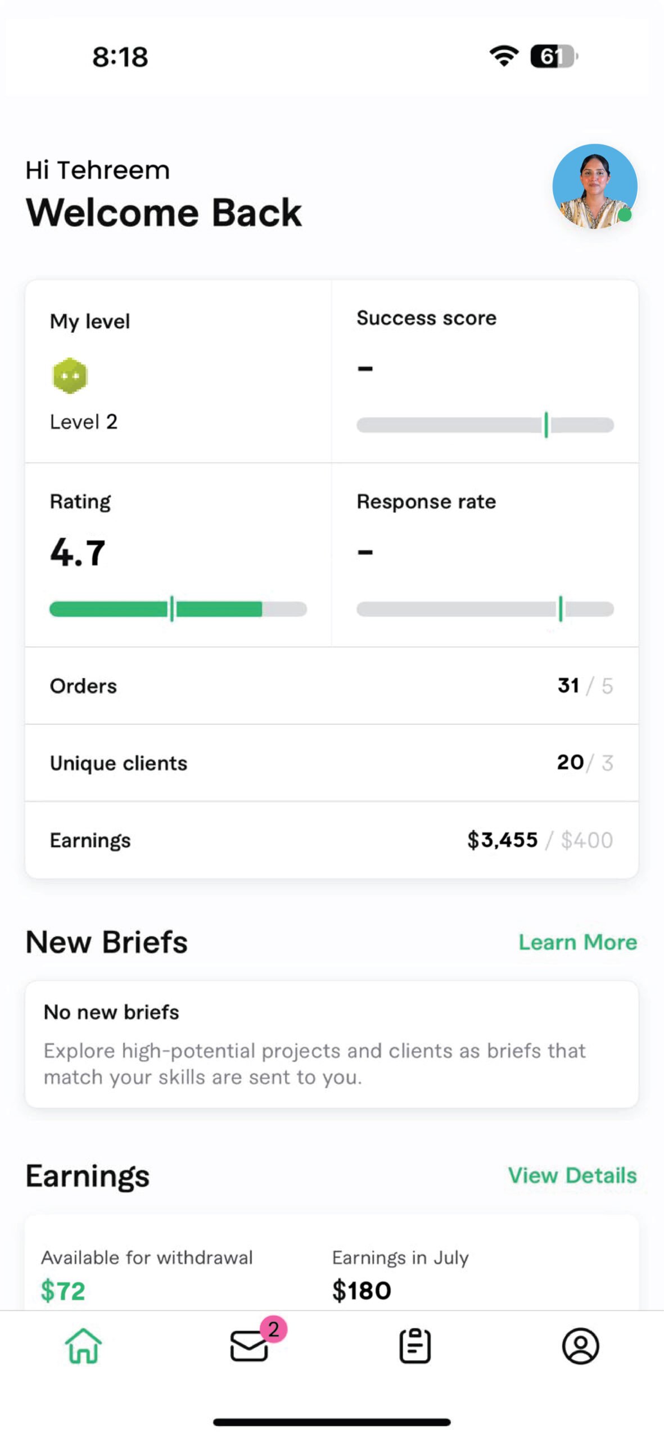
Task: Open the Home tab icon
Action: tap(83, 1346)
